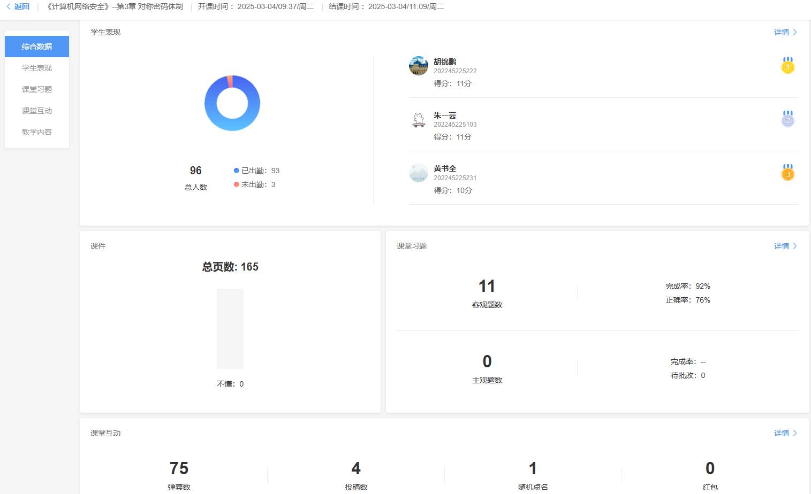Select the 综合数据 sidebar tab
Viewport: 811px width, 494px height.
(x=37, y=47)
